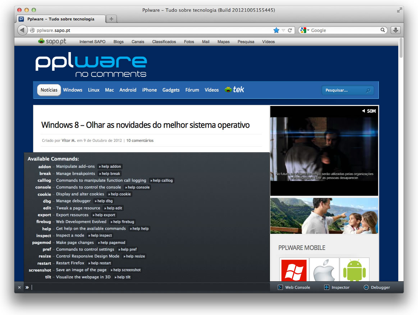Click the address bar showing pplware.sapo.pt
418x315 pixels.
tap(151, 31)
